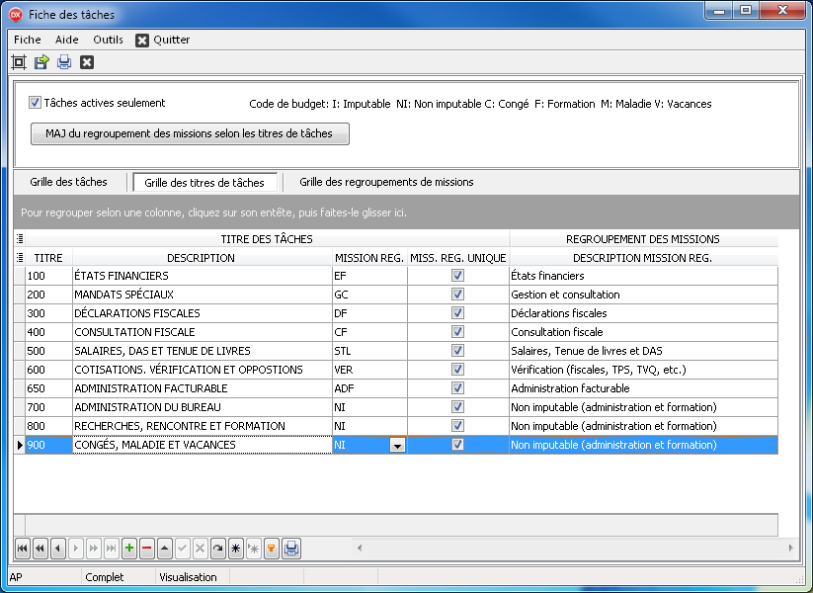
Task: Click the horizontal scrollbar left arrow
Action: pyautogui.click(x=360, y=548)
